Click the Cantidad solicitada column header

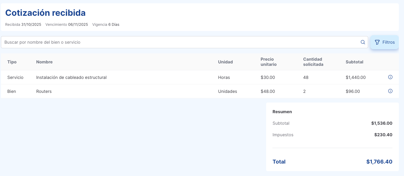pos(313,62)
